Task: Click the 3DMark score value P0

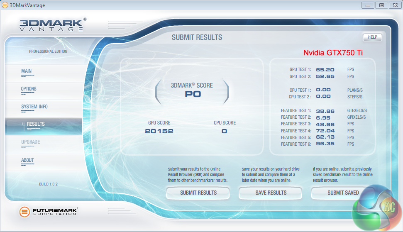Action: [x=193, y=94]
